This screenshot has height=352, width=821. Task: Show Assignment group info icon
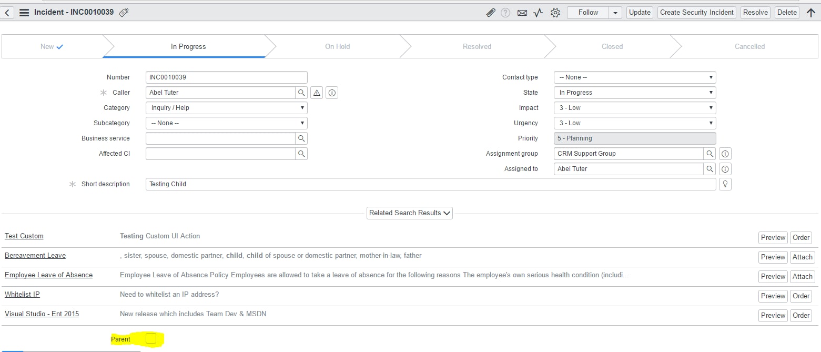coord(725,154)
